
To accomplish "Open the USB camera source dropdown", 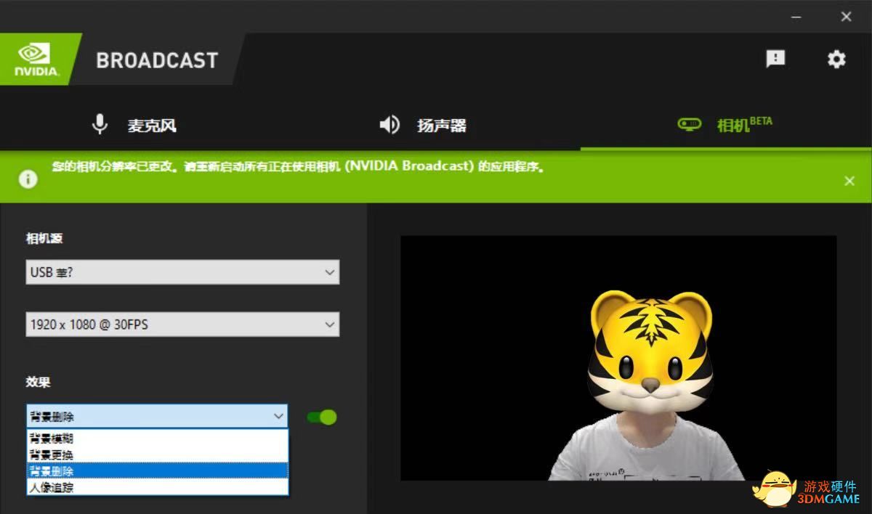I will tap(182, 272).
